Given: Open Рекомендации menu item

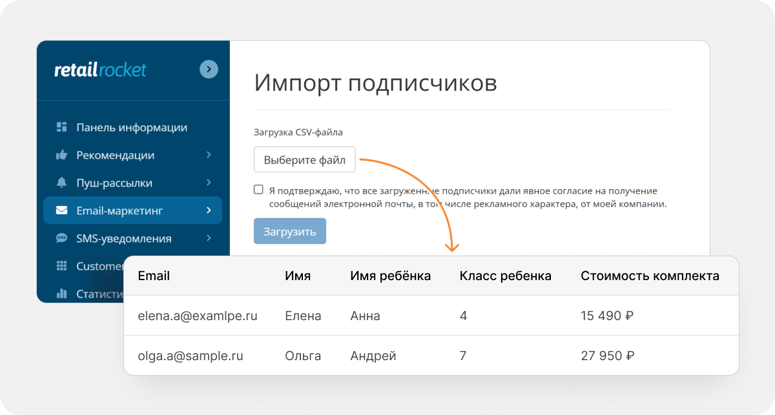Looking at the screenshot, I should pyautogui.click(x=116, y=155).
